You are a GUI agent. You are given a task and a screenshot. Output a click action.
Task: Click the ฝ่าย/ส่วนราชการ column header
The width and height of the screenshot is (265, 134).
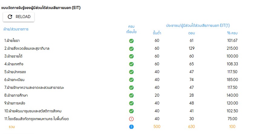[16, 29]
